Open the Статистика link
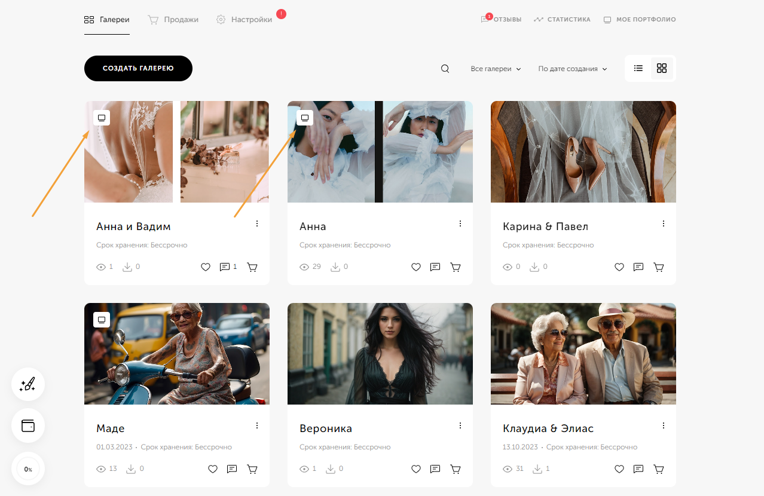The image size is (764, 496). coord(562,20)
